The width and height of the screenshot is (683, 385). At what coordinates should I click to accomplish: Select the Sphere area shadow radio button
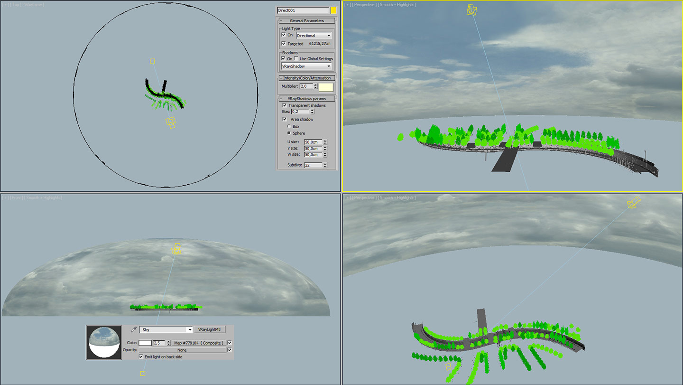pos(289,133)
